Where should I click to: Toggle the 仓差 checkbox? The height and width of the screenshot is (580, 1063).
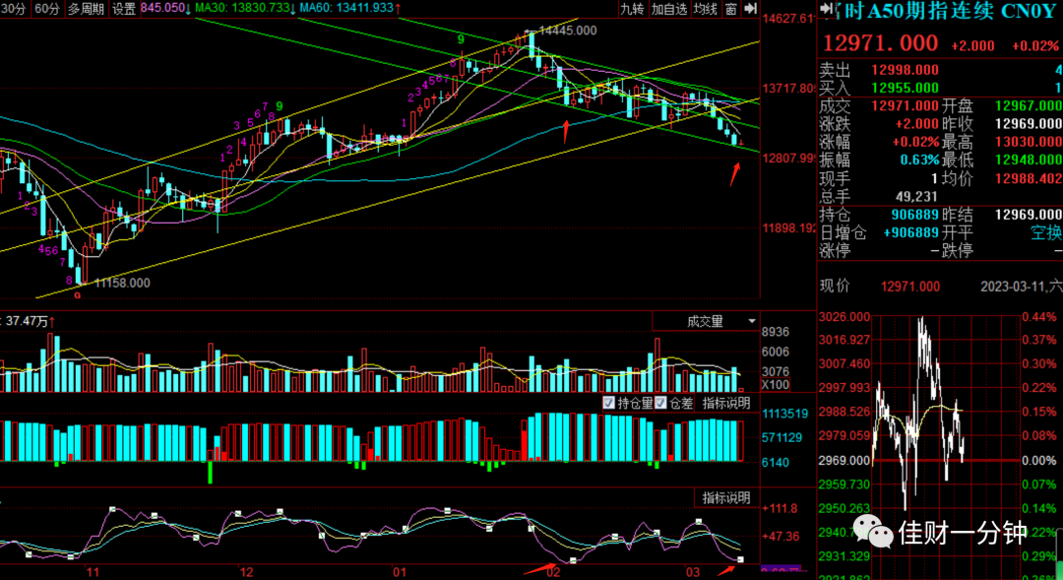click(660, 403)
